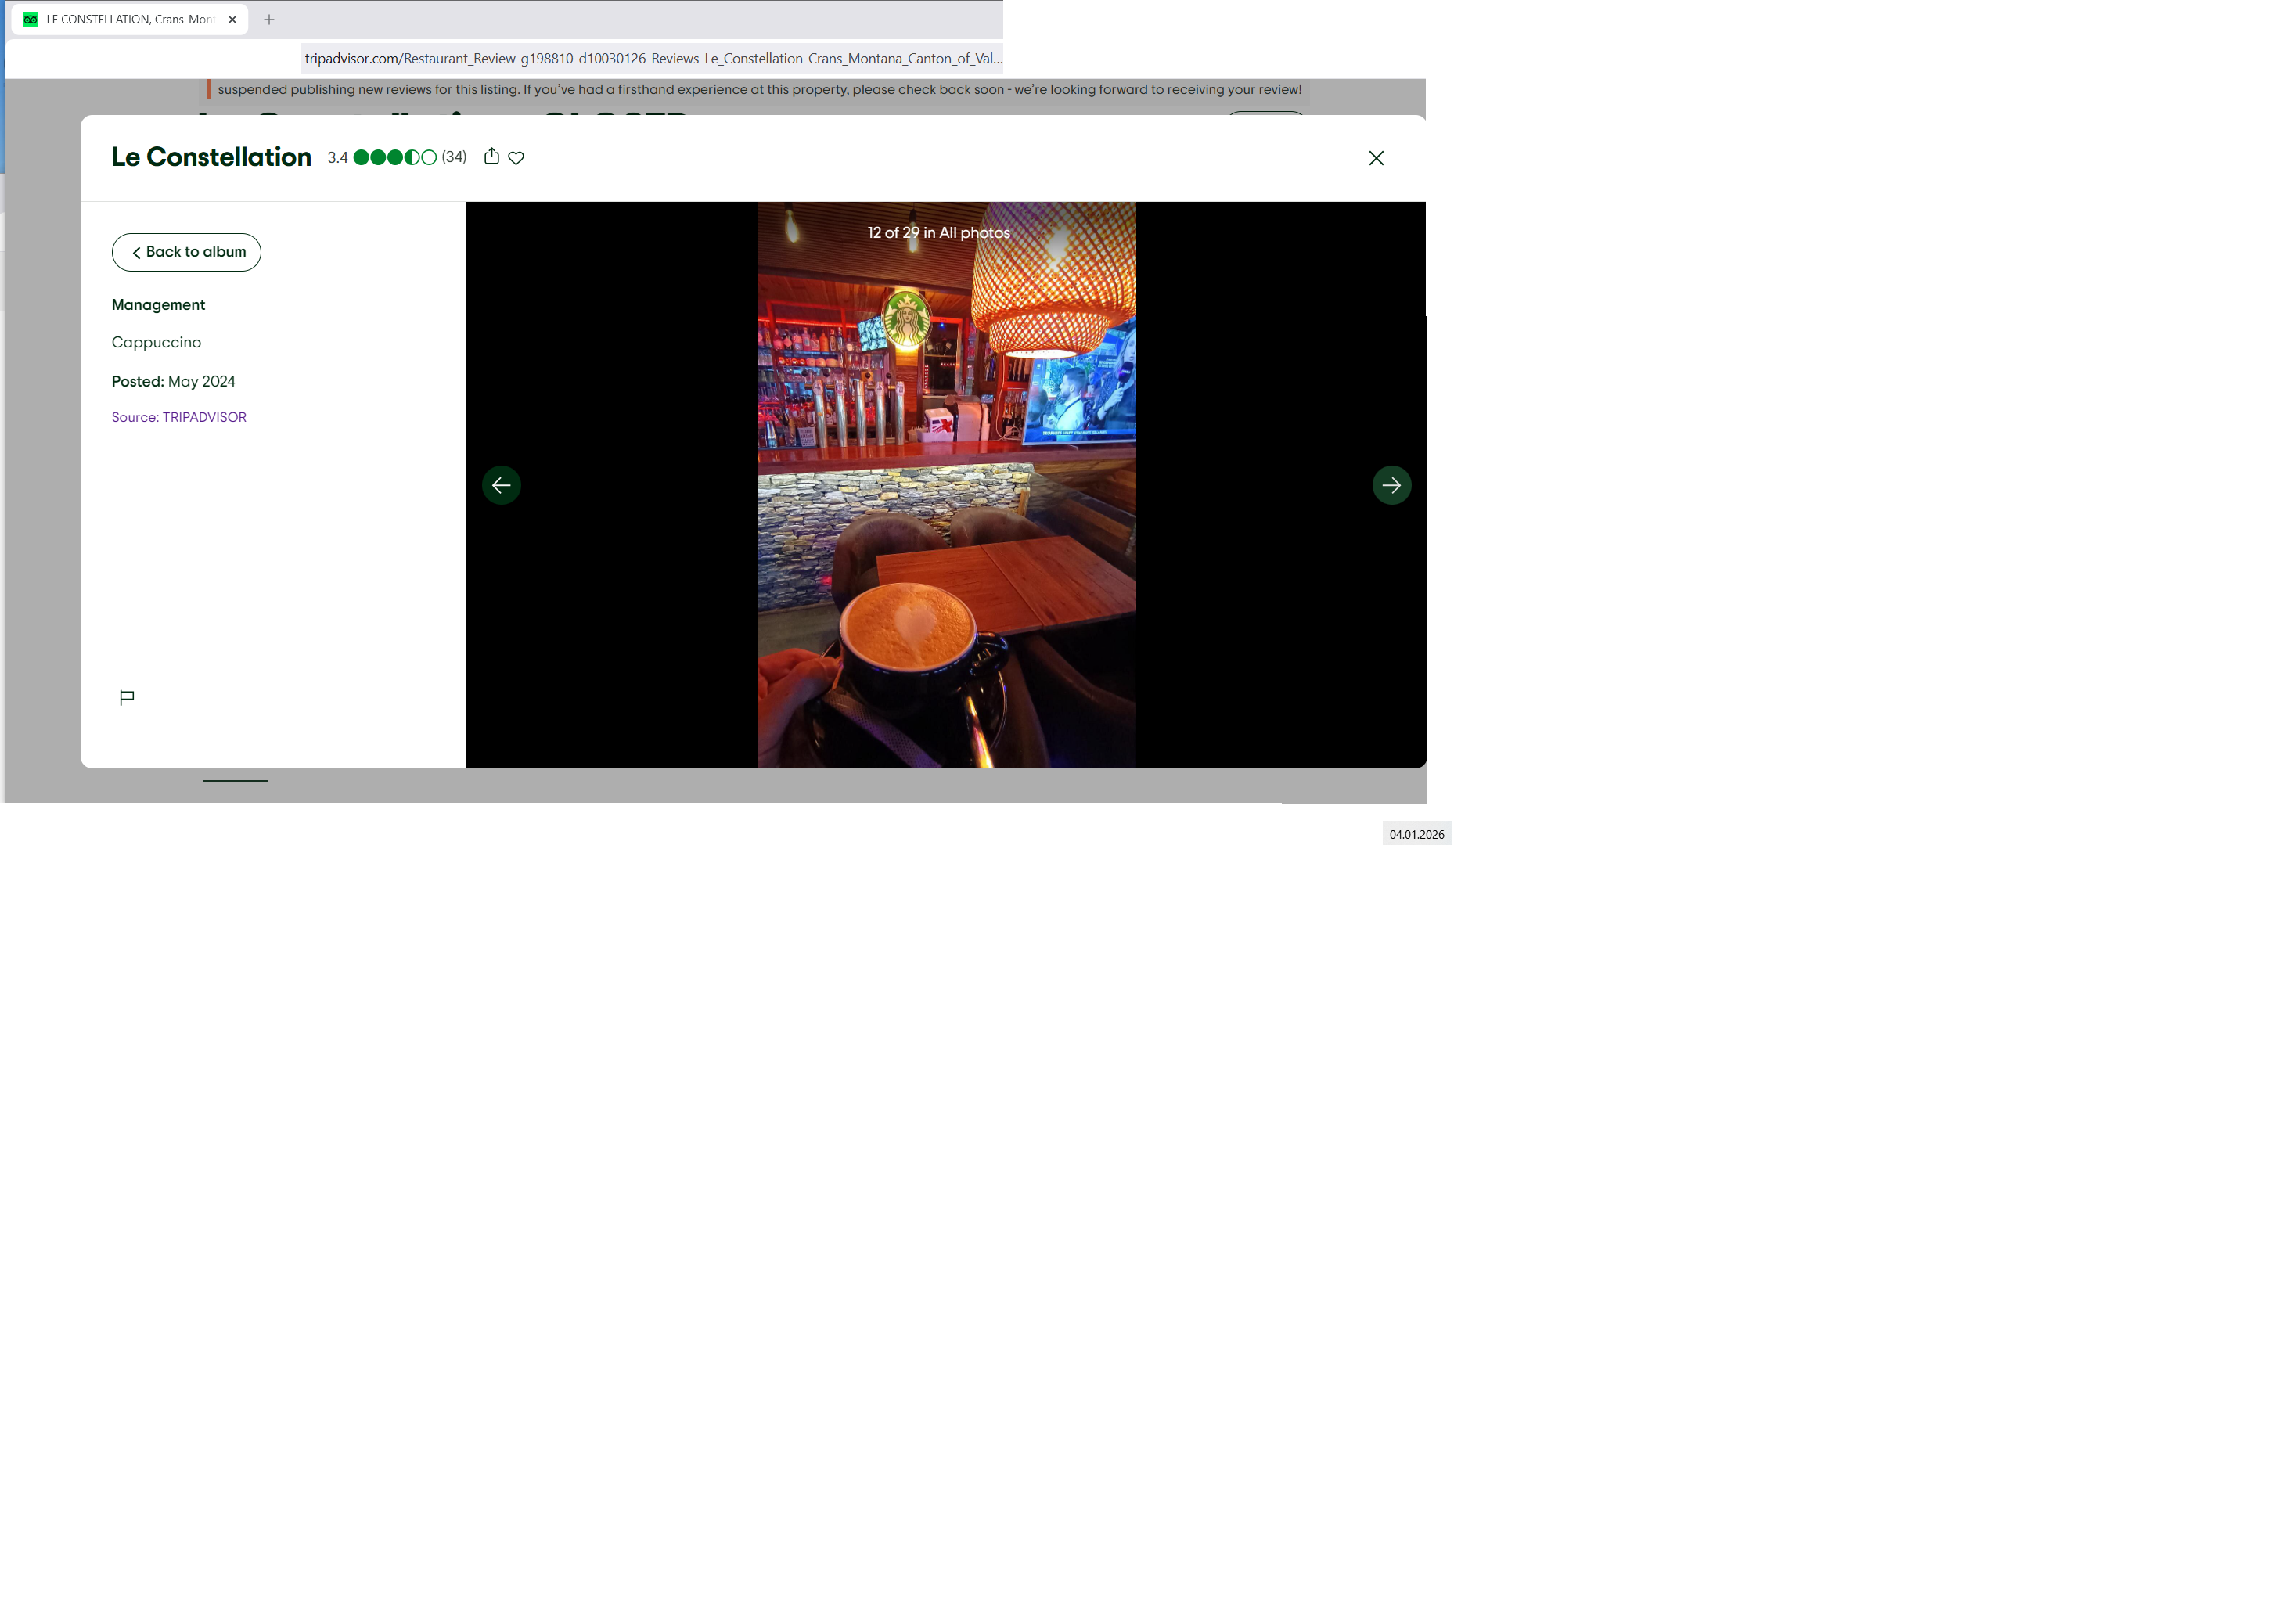Click the suspended reviews notice banner
This screenshot has height=1601, width=2296.
click(x=758, y=89)
